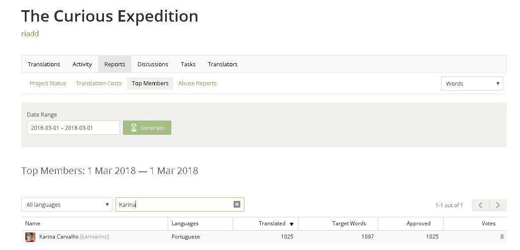The height and width of the screenshot is (250, 520).
Task: Expand the All languages filter dropdown
Action: (67, 205)
